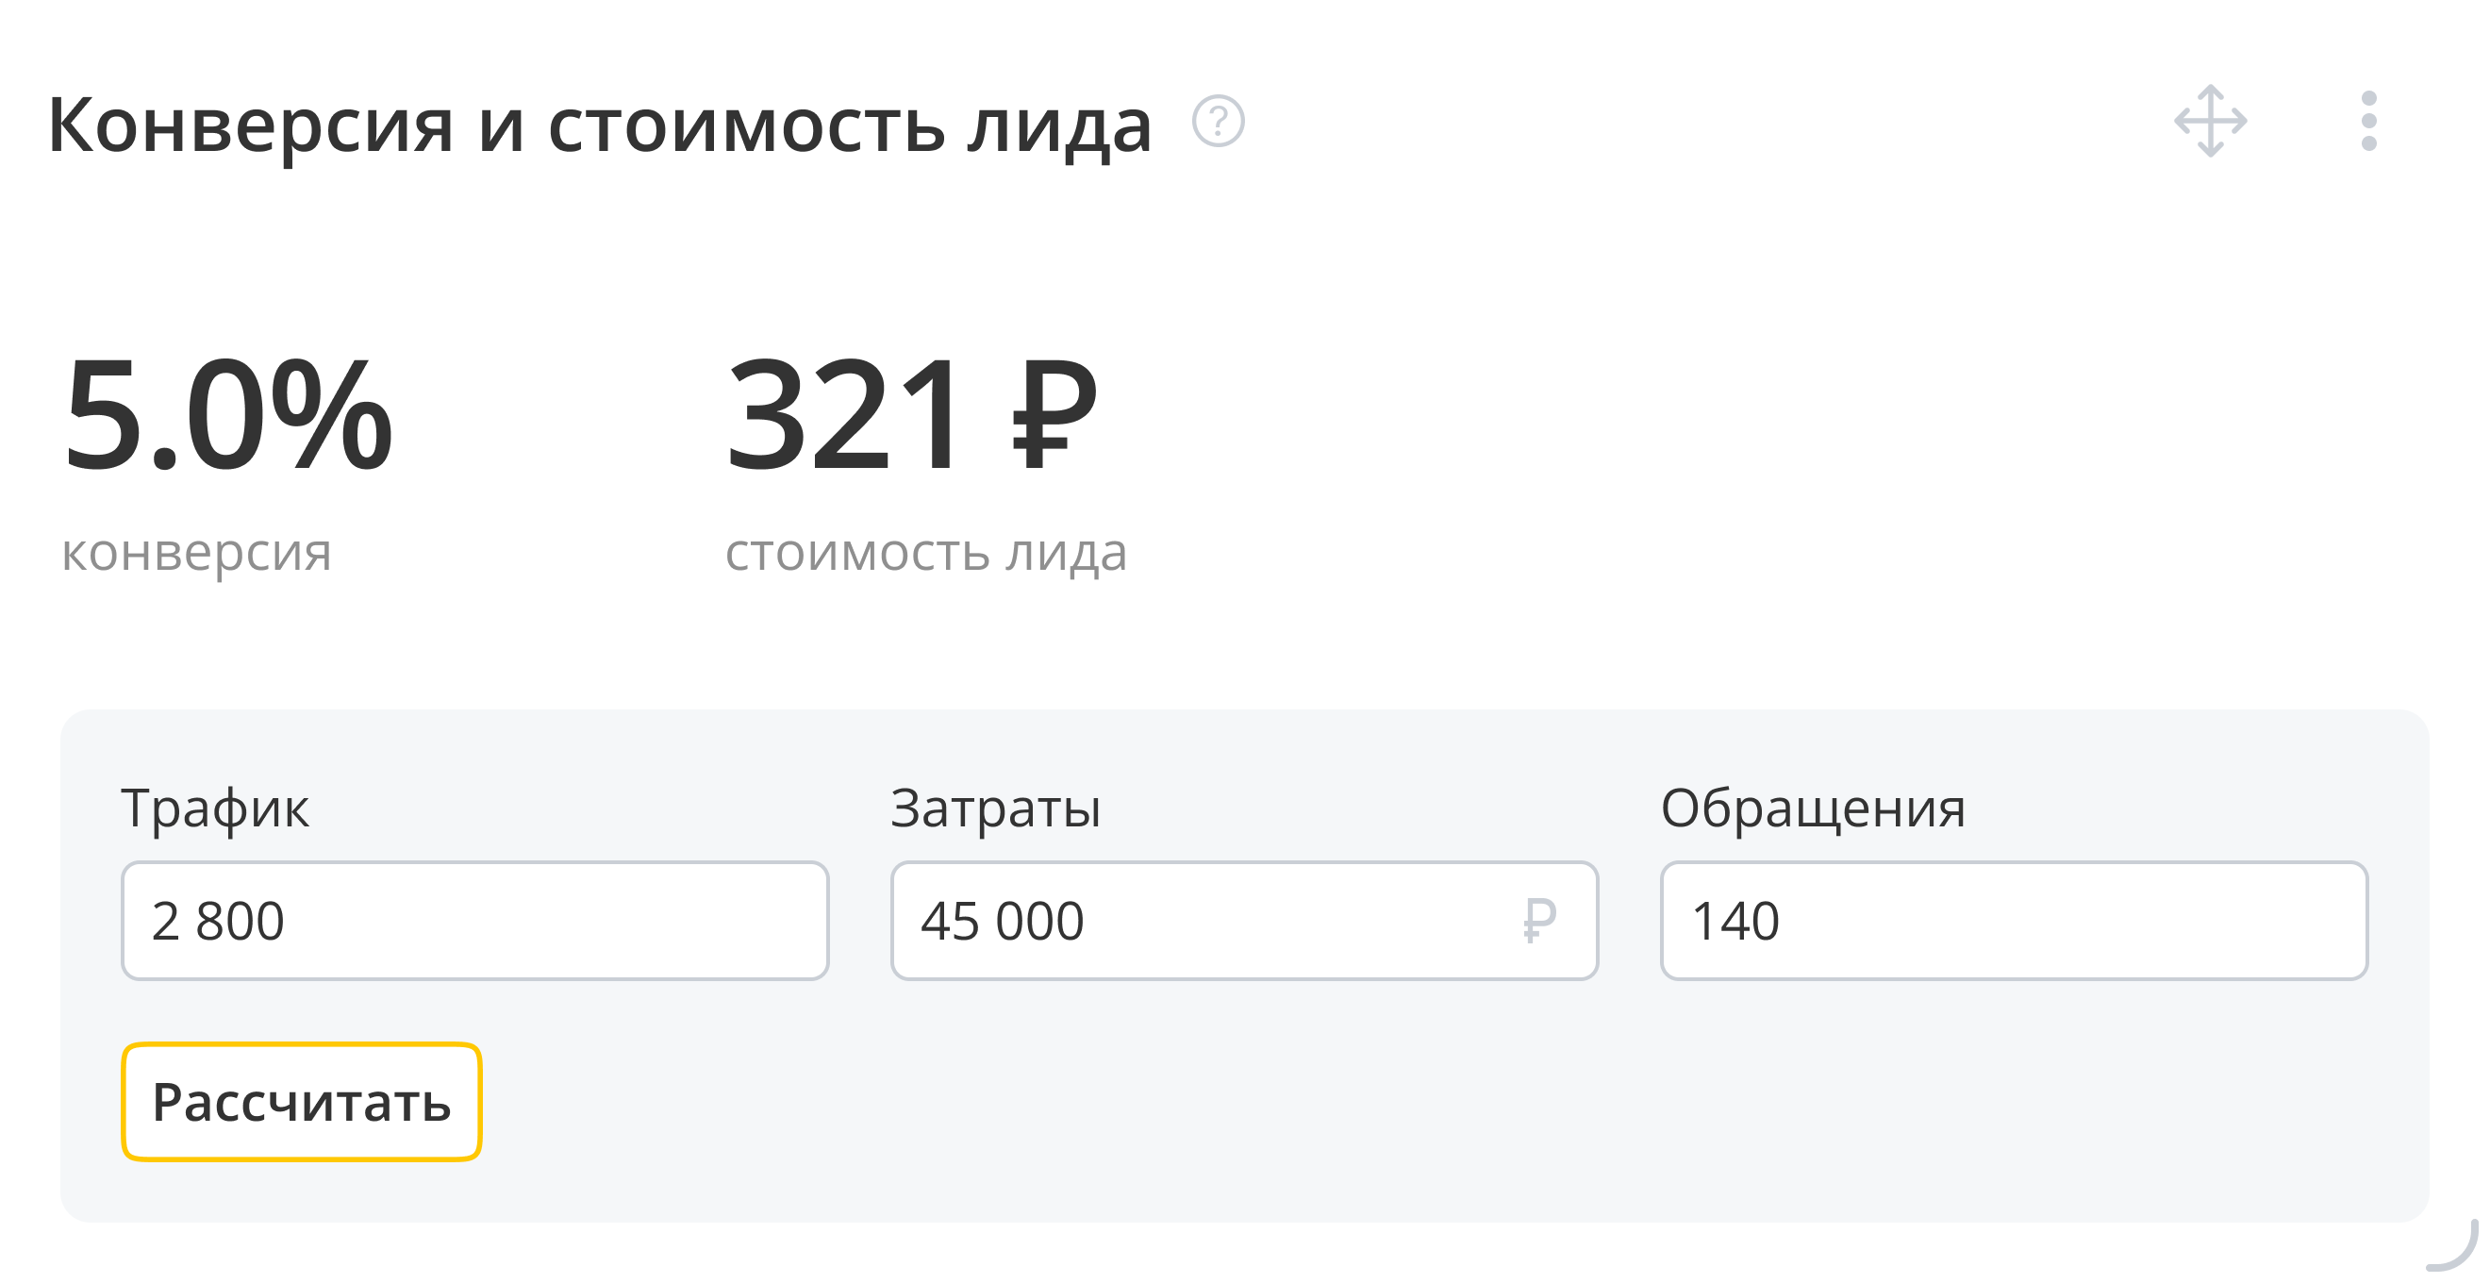Click the question mark help icon
Screen dimensions: 2490x1283
pos(1218,122)
